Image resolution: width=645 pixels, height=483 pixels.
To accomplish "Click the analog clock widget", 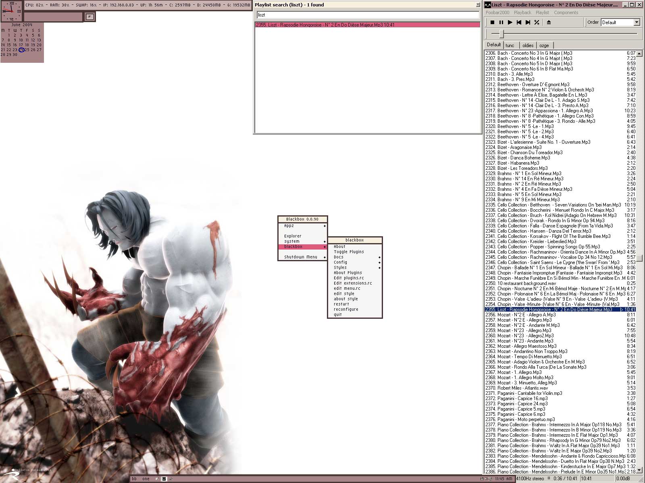I will (x=11, y=11).
